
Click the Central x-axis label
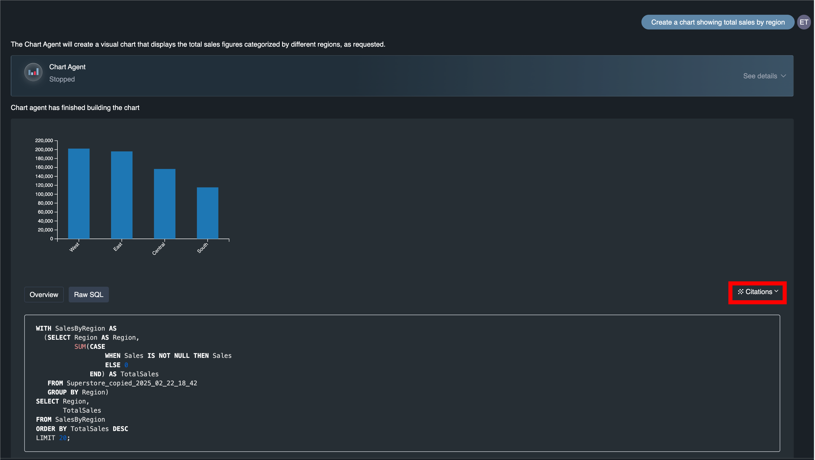click(x=158, y=249)
